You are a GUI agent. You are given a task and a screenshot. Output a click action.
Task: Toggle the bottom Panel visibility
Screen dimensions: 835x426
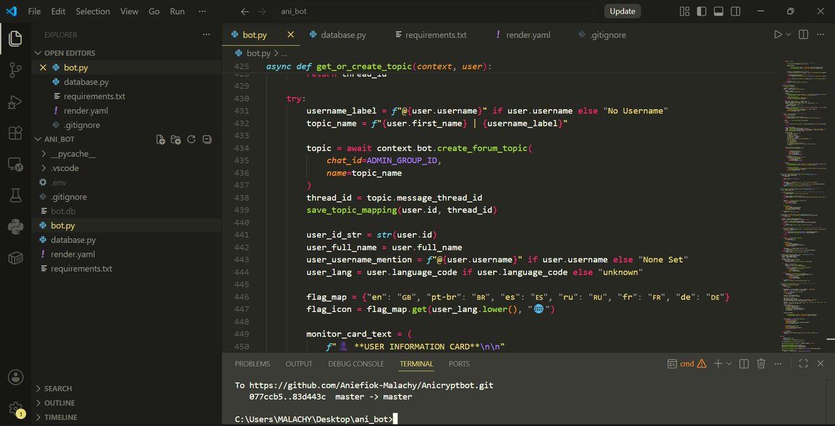[718, 11]
